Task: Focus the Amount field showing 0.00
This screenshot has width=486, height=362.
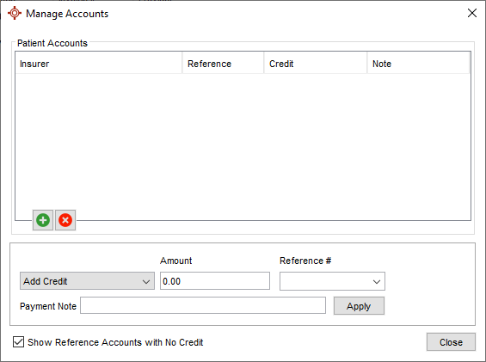Action: point(215,281)
